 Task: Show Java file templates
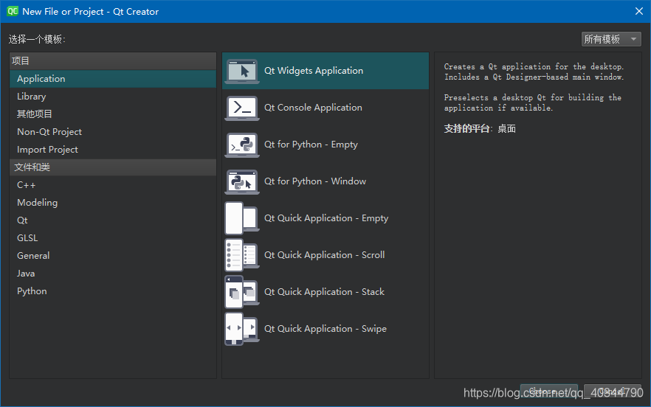coord(112,274)
